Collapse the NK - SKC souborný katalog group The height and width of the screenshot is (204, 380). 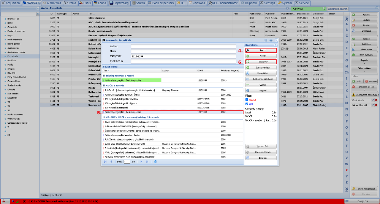click(104, 117)
